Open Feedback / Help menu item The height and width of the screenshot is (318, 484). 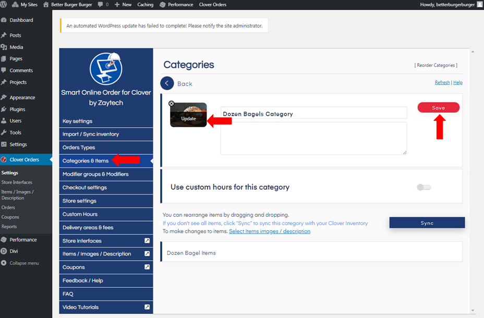106,280
